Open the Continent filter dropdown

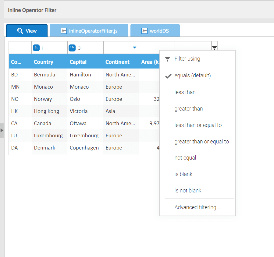coord(134,48)
